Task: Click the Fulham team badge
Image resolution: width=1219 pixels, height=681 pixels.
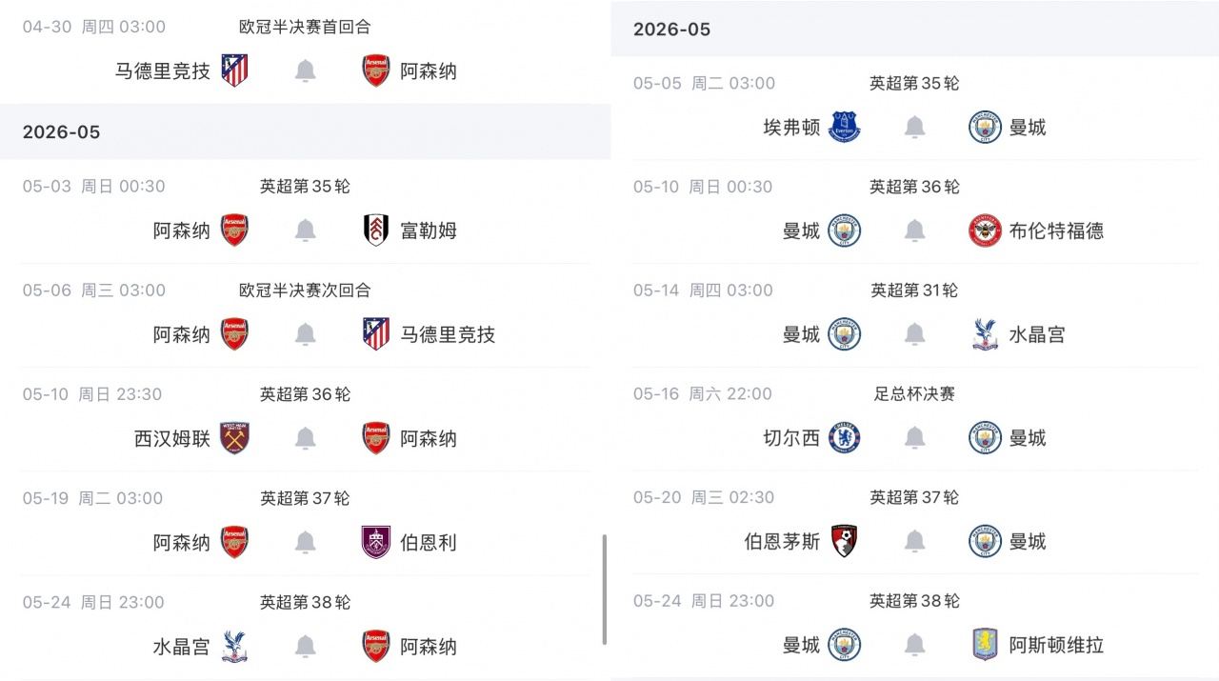Action: point(374,230)
